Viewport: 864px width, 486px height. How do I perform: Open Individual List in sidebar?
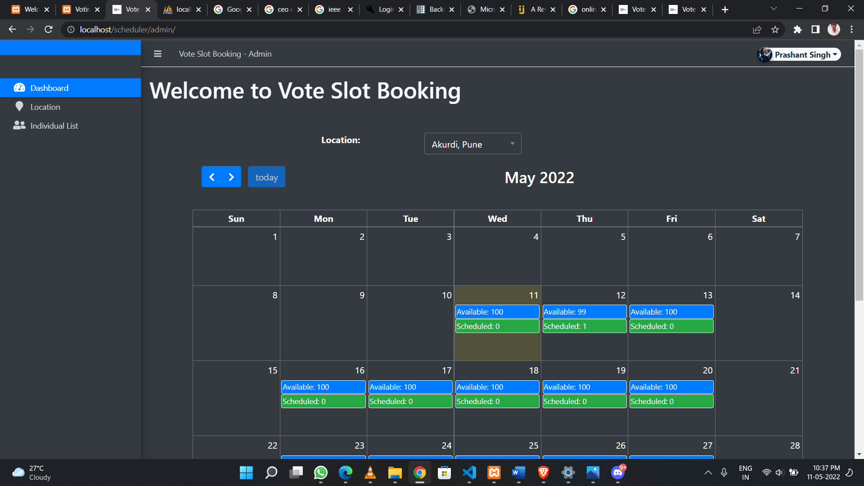pyautogui.click(x=70, y=126)
